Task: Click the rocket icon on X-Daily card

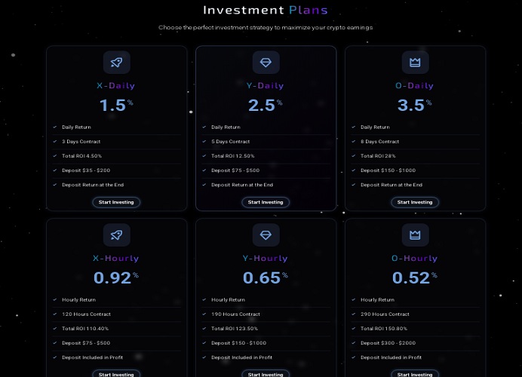Action: click(116, 63)
